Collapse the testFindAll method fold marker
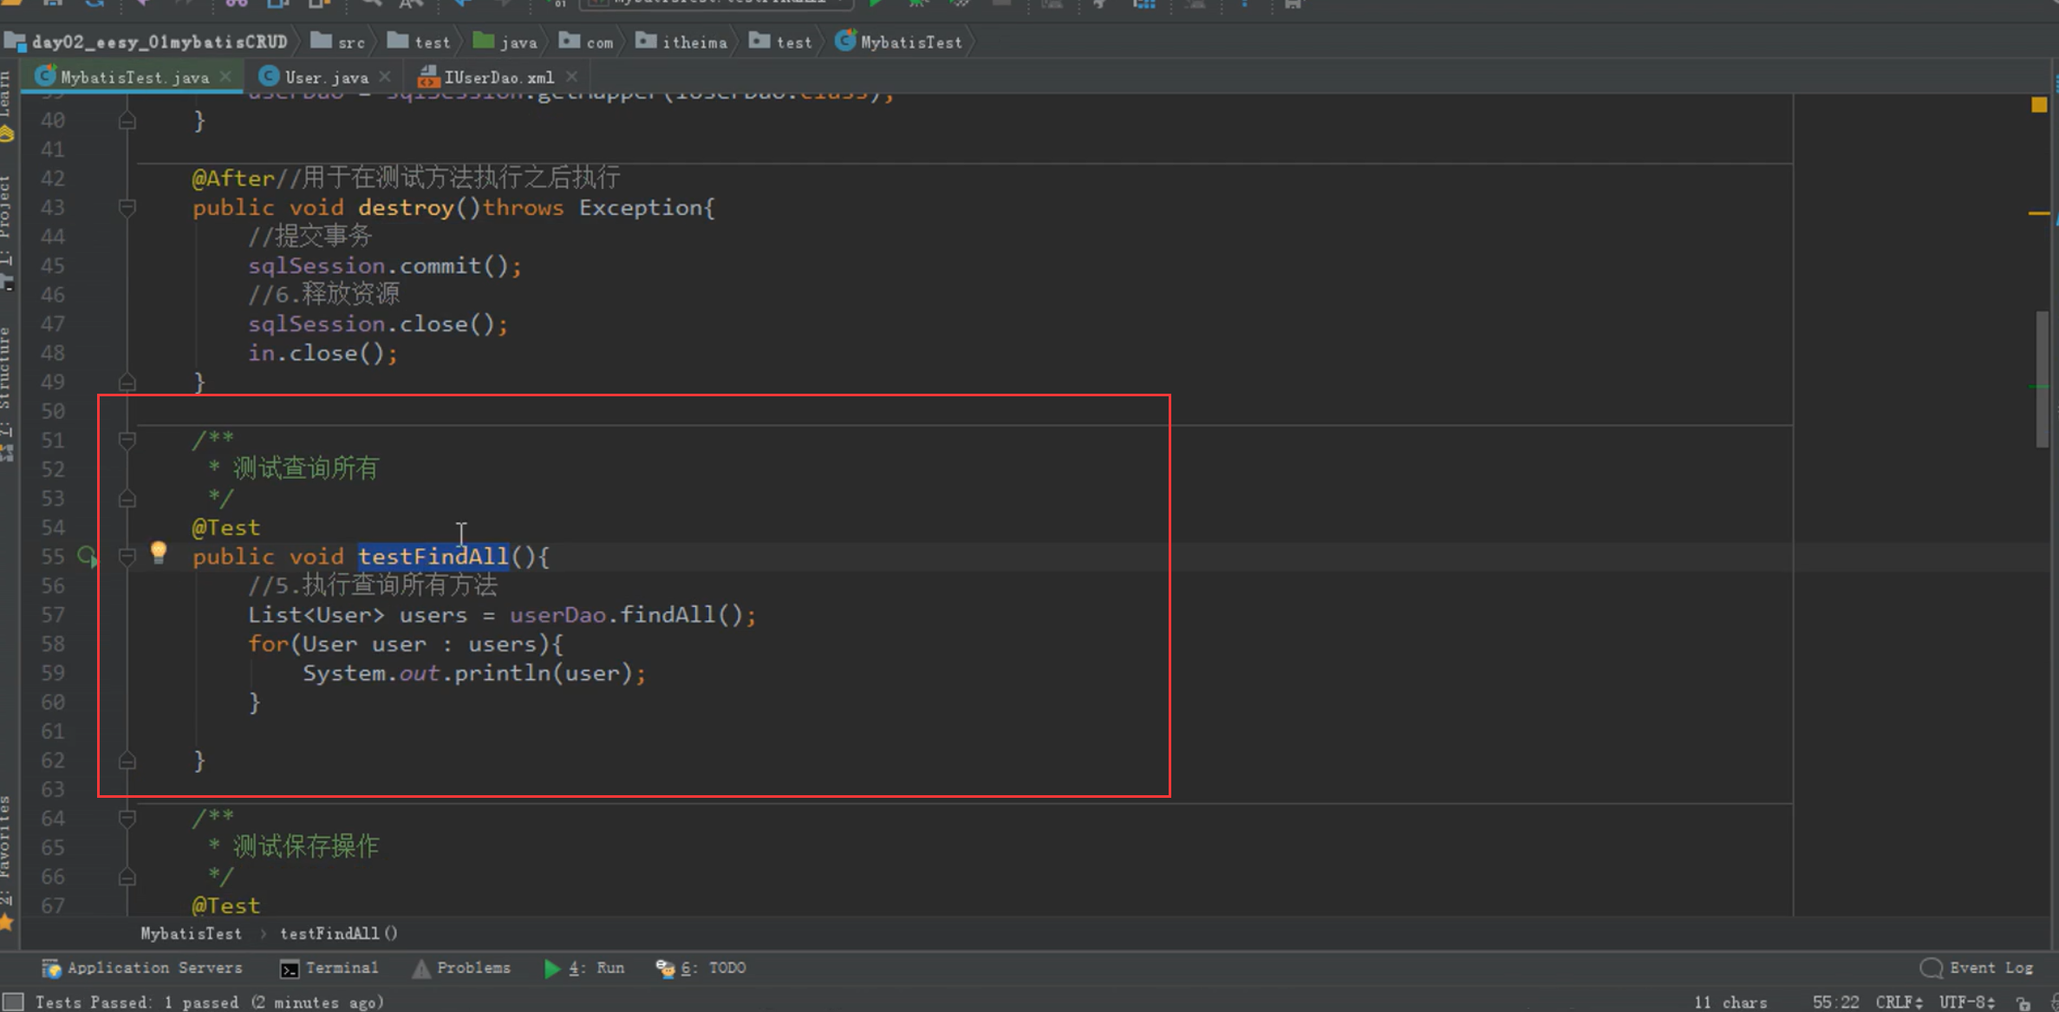2059x1012 pixels. [x=127, y=556]
